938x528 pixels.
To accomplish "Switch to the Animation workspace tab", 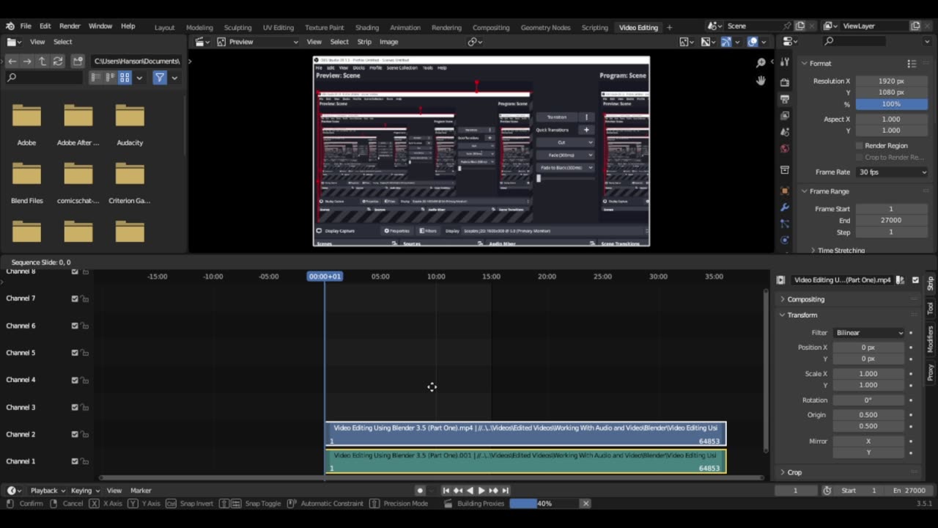I will pyautogui.click(x=405, y=27).
